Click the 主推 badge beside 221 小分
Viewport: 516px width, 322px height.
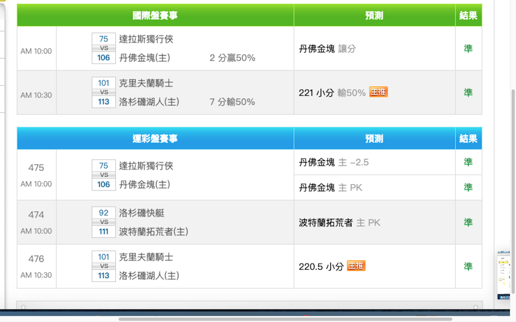tap(379, 92)
